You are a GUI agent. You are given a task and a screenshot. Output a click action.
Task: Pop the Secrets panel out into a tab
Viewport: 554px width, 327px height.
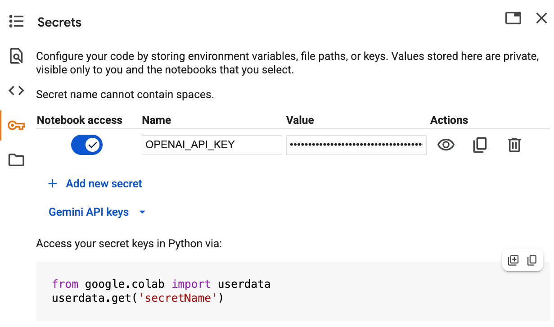pyautogui.click(x=513, y=18)
